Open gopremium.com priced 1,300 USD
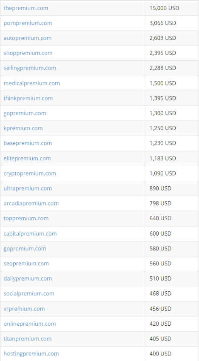 coord(25,113)
